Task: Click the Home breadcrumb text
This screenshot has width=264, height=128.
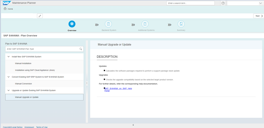Action: click(x=10, y=9)
